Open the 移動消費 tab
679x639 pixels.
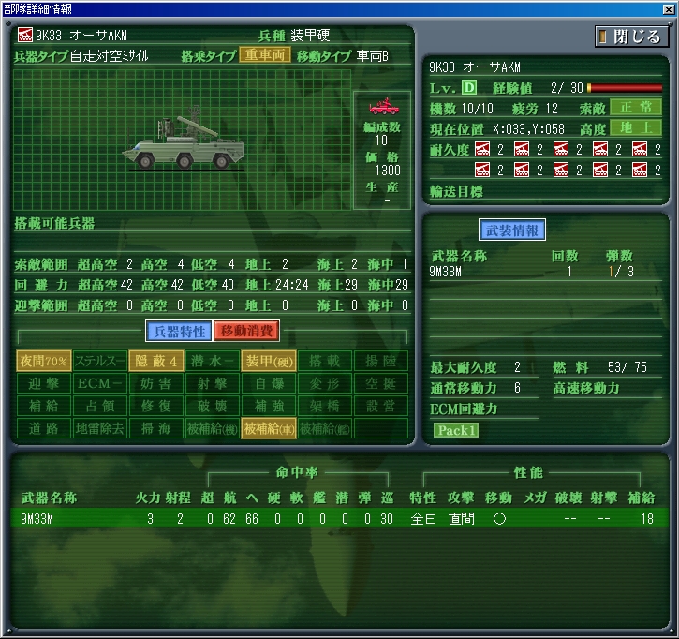pos(246,332)
